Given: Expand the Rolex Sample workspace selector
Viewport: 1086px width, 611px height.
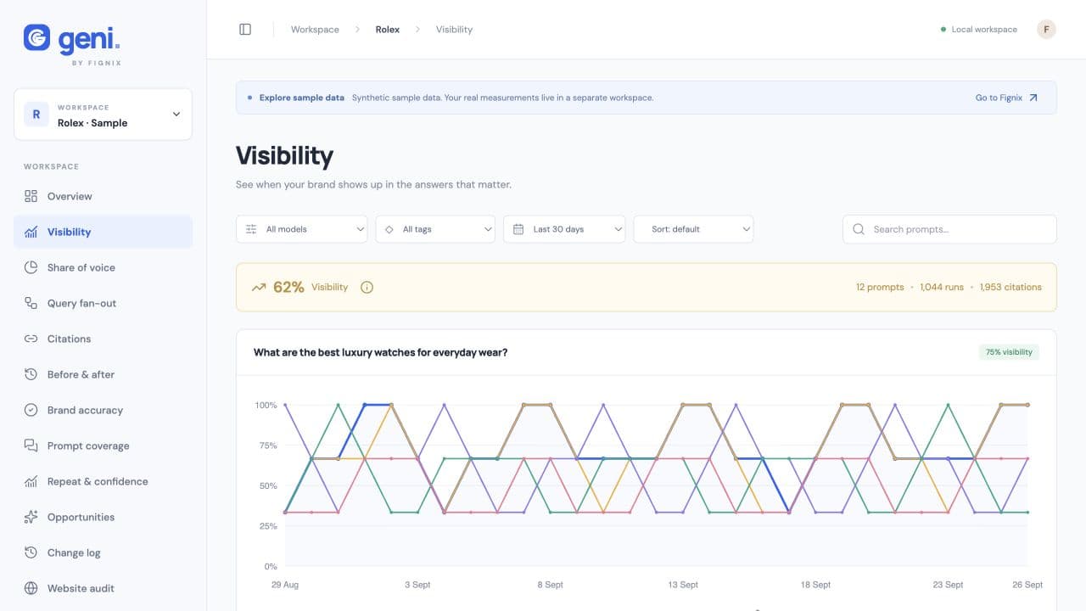Looking at the screenshot, I should pos(103,115).
